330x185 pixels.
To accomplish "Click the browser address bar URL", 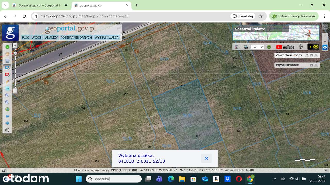I will tap(84, 16).
